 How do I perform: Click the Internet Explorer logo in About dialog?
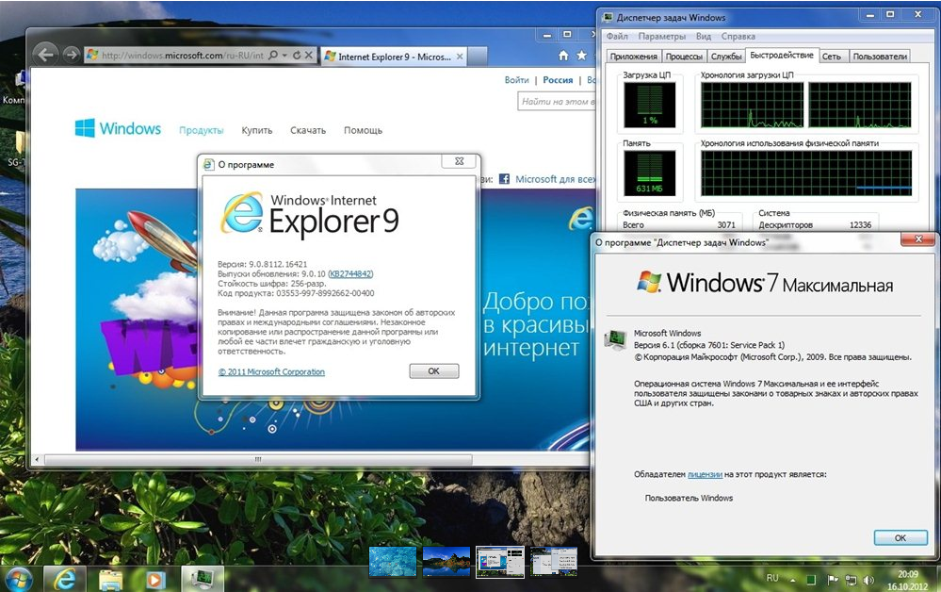(242, 212)
